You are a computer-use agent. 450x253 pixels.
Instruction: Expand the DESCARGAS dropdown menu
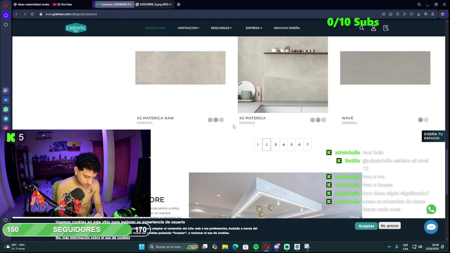point(221,28)
